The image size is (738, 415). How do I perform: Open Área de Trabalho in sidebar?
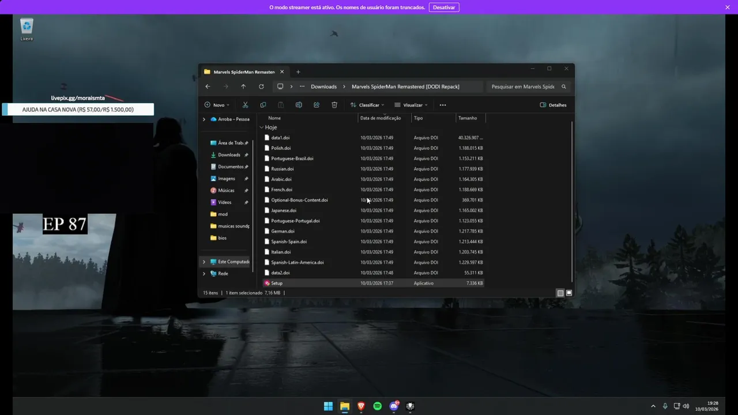[x=229, y=143]
